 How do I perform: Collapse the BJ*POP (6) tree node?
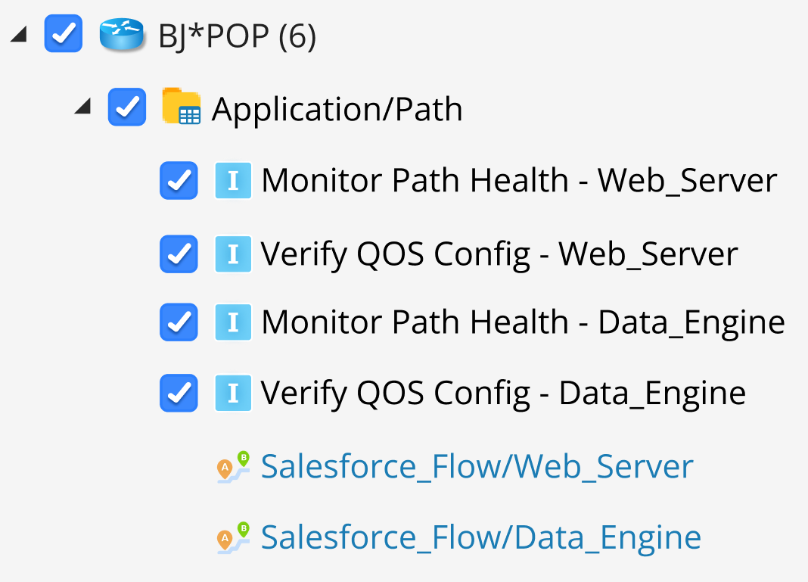coord(20,34)
